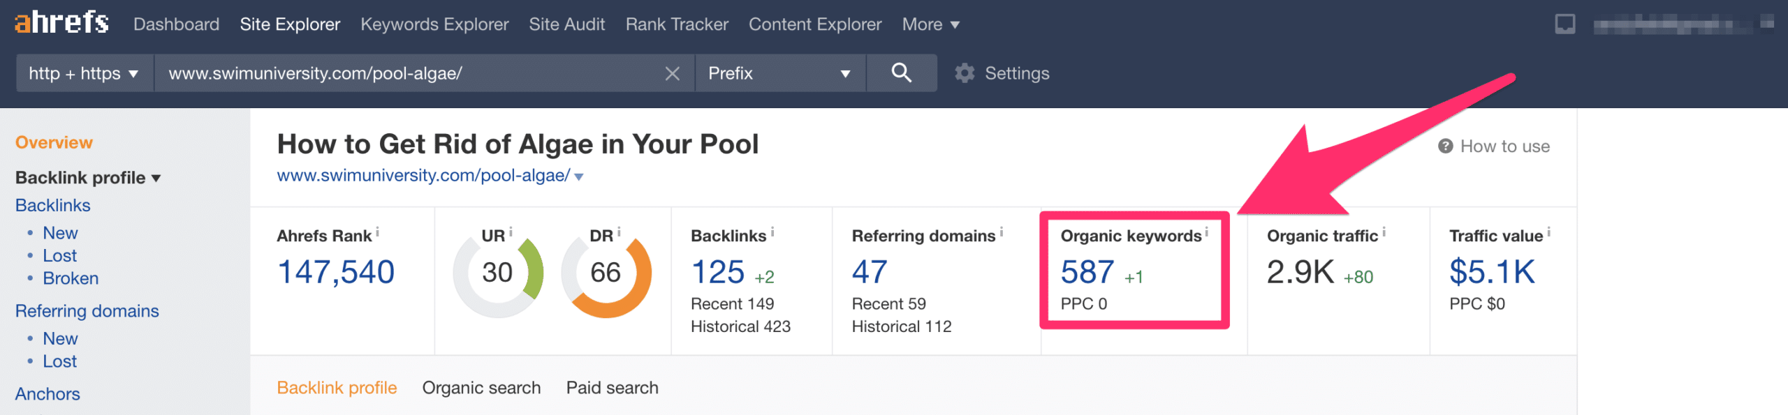Click the UR info icon

(511, 232)
